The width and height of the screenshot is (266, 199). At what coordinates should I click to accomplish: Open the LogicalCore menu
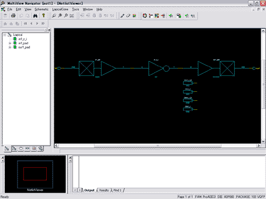tap(60, 10)
